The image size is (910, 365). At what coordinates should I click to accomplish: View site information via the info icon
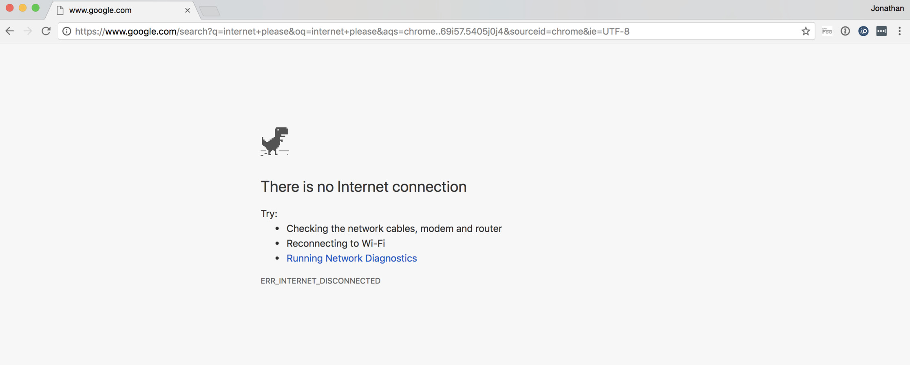(66, 31)
